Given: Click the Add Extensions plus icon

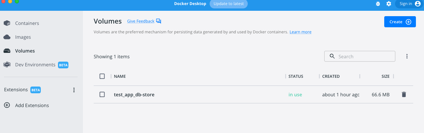Looking at the screenshot, I should tap(7, 105).
